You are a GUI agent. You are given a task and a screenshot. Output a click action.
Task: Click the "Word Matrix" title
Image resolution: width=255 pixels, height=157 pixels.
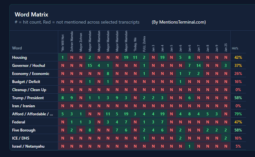tap(31, 15)
